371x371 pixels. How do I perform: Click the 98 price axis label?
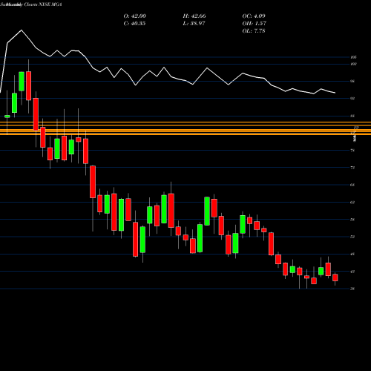(352, 81)
